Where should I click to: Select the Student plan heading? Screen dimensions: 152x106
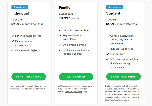(x=113, y=13)
